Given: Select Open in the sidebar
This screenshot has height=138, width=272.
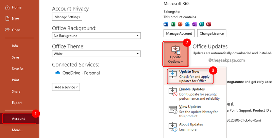Looking at the screenshot, I should [x=16, y=30].
